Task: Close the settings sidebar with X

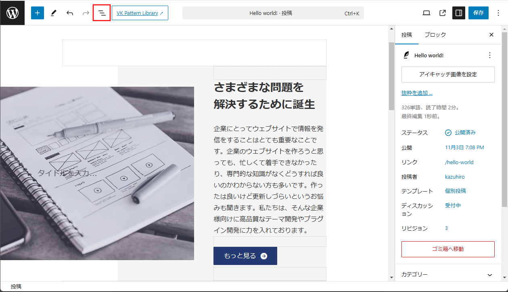Action: click(491, 35)
